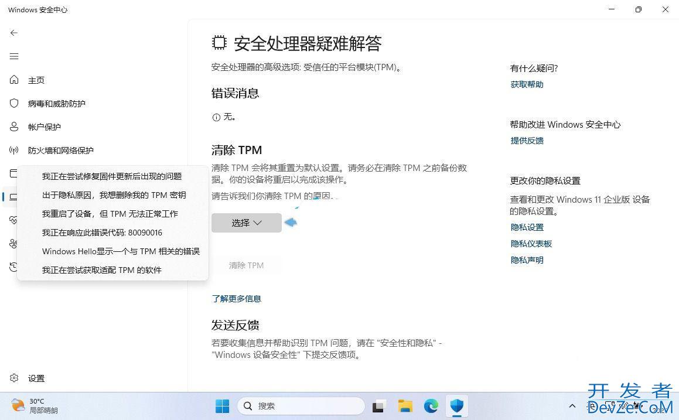The width and height of the screenshot is (679, 420).
Task: Click Windows Security shield taskbar icon
Action: [457, 406]
